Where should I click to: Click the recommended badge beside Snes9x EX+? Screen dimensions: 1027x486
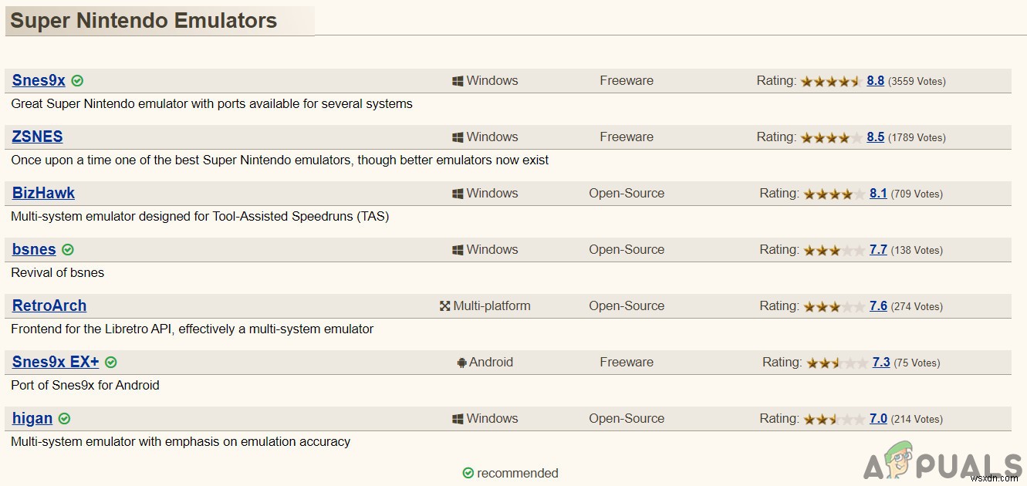[x=111, y=363]
